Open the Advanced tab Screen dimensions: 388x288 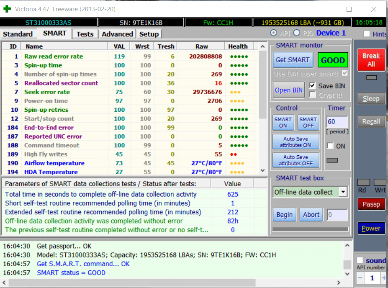[x=117, y=34]
